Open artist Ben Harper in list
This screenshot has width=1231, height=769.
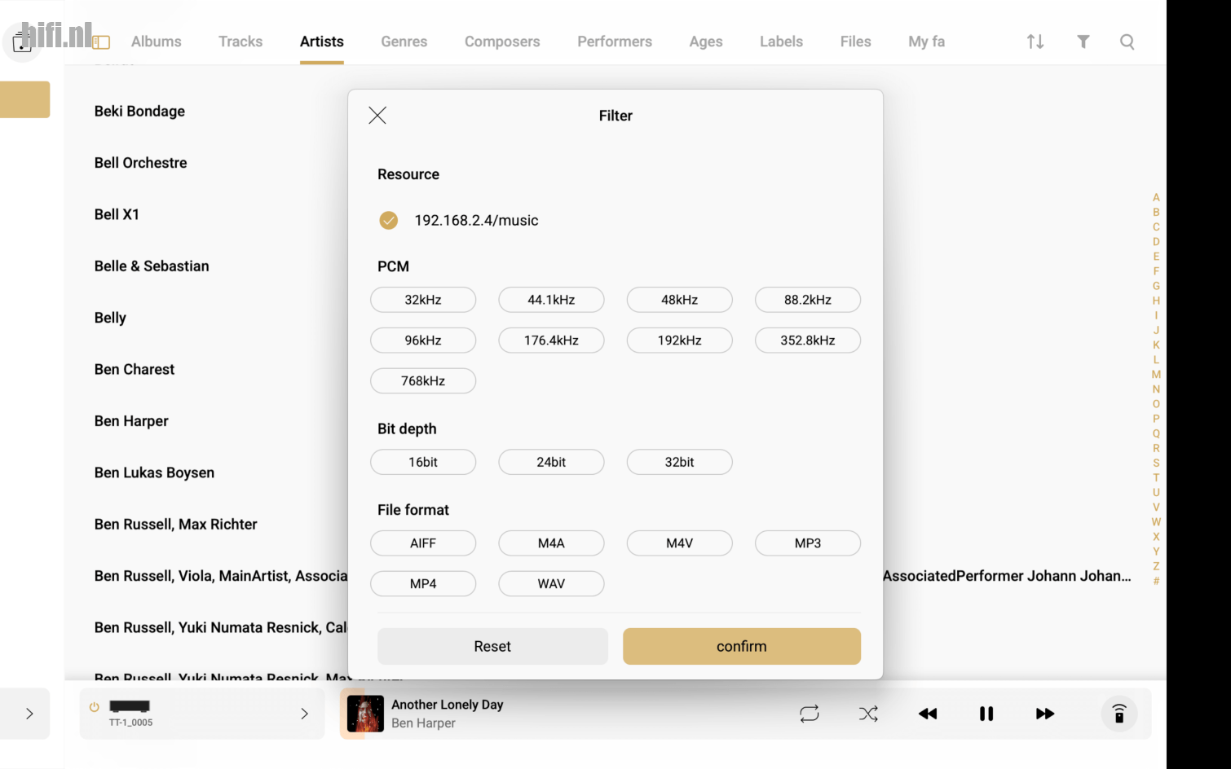[131, 421]
